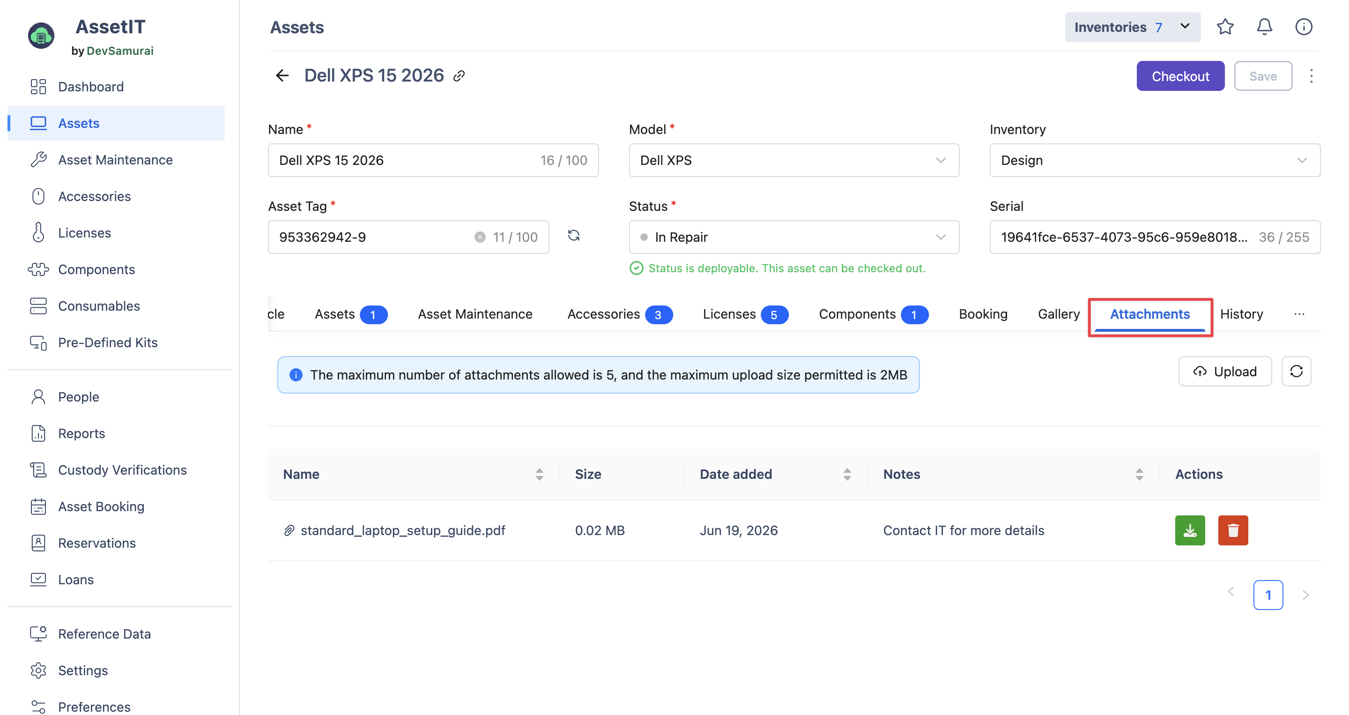Go back using the arrow beside asset title
The image size is (1349, 715).
click(x=282, y=76)
